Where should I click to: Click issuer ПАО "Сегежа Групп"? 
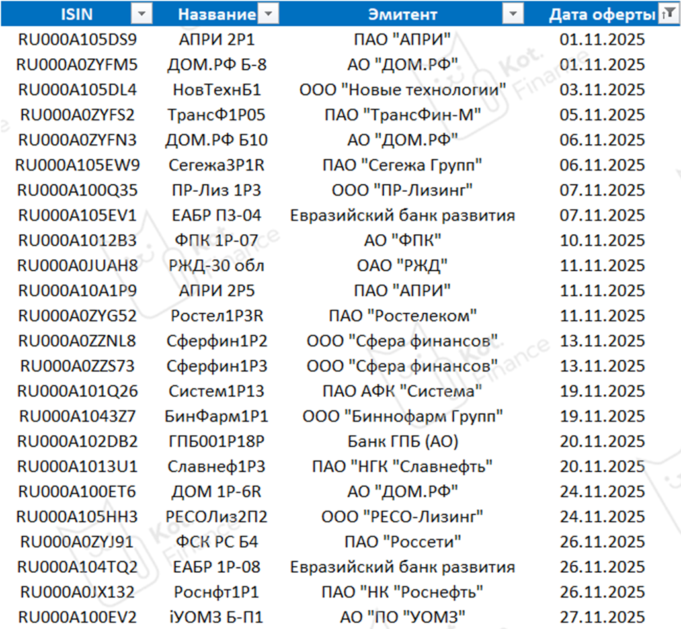click(x=402, y=165)
